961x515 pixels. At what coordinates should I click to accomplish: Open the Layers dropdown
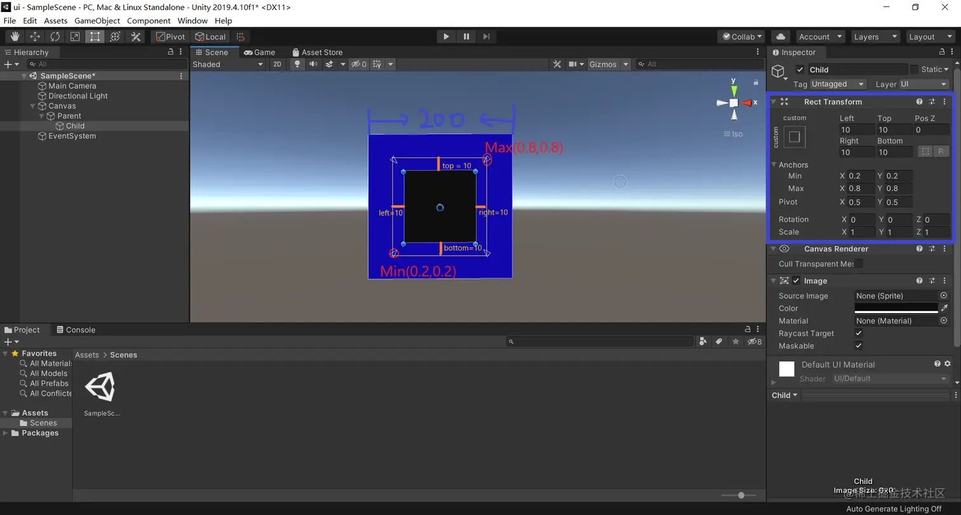pyautogui.click(x=875, y=37)
